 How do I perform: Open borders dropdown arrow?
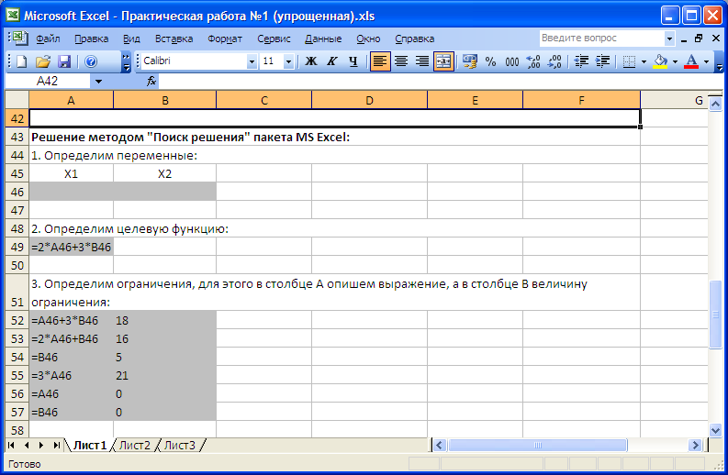point(644,61)
